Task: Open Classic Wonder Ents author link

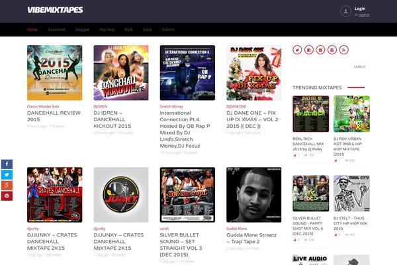Action: tap(43, 107)
